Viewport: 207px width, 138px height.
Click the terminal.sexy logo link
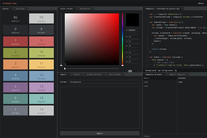(x=9, y=3)
